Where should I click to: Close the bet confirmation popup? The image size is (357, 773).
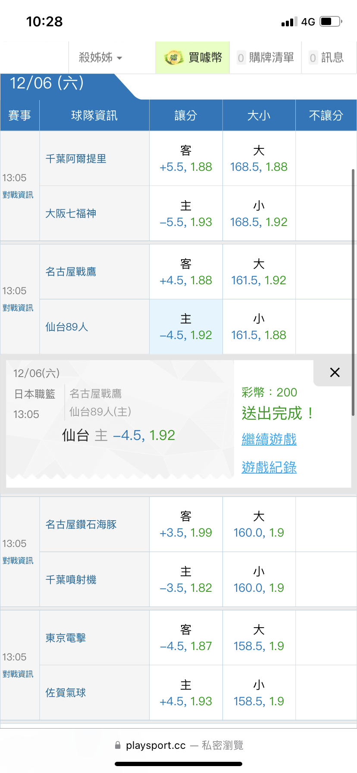click(x=335, y=373)
